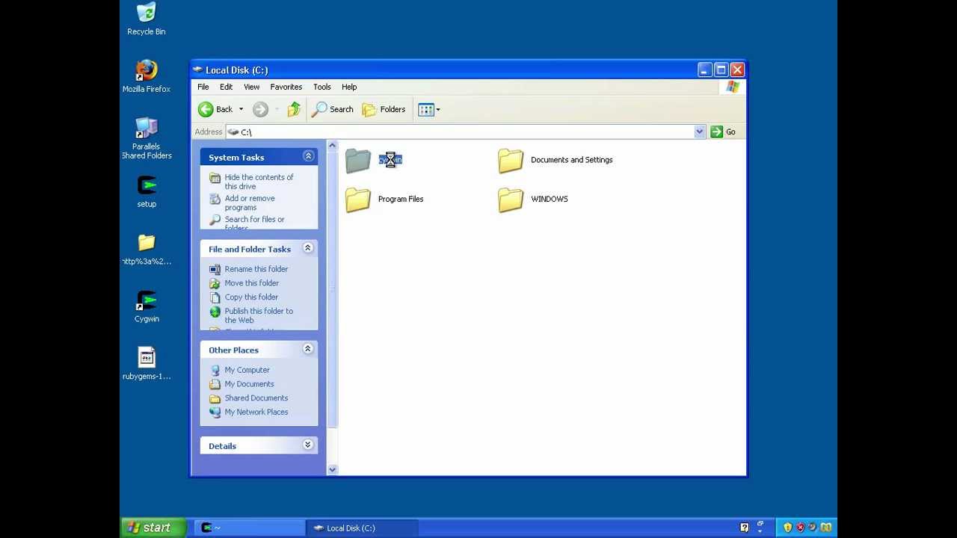This screenshot has height=538, width=957.
Task: Select the Cygwin desktop shortcut
Action: click(x=147, y=307)
